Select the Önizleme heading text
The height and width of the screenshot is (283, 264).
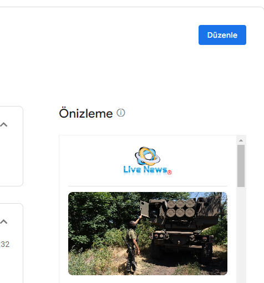pos(86,113)
